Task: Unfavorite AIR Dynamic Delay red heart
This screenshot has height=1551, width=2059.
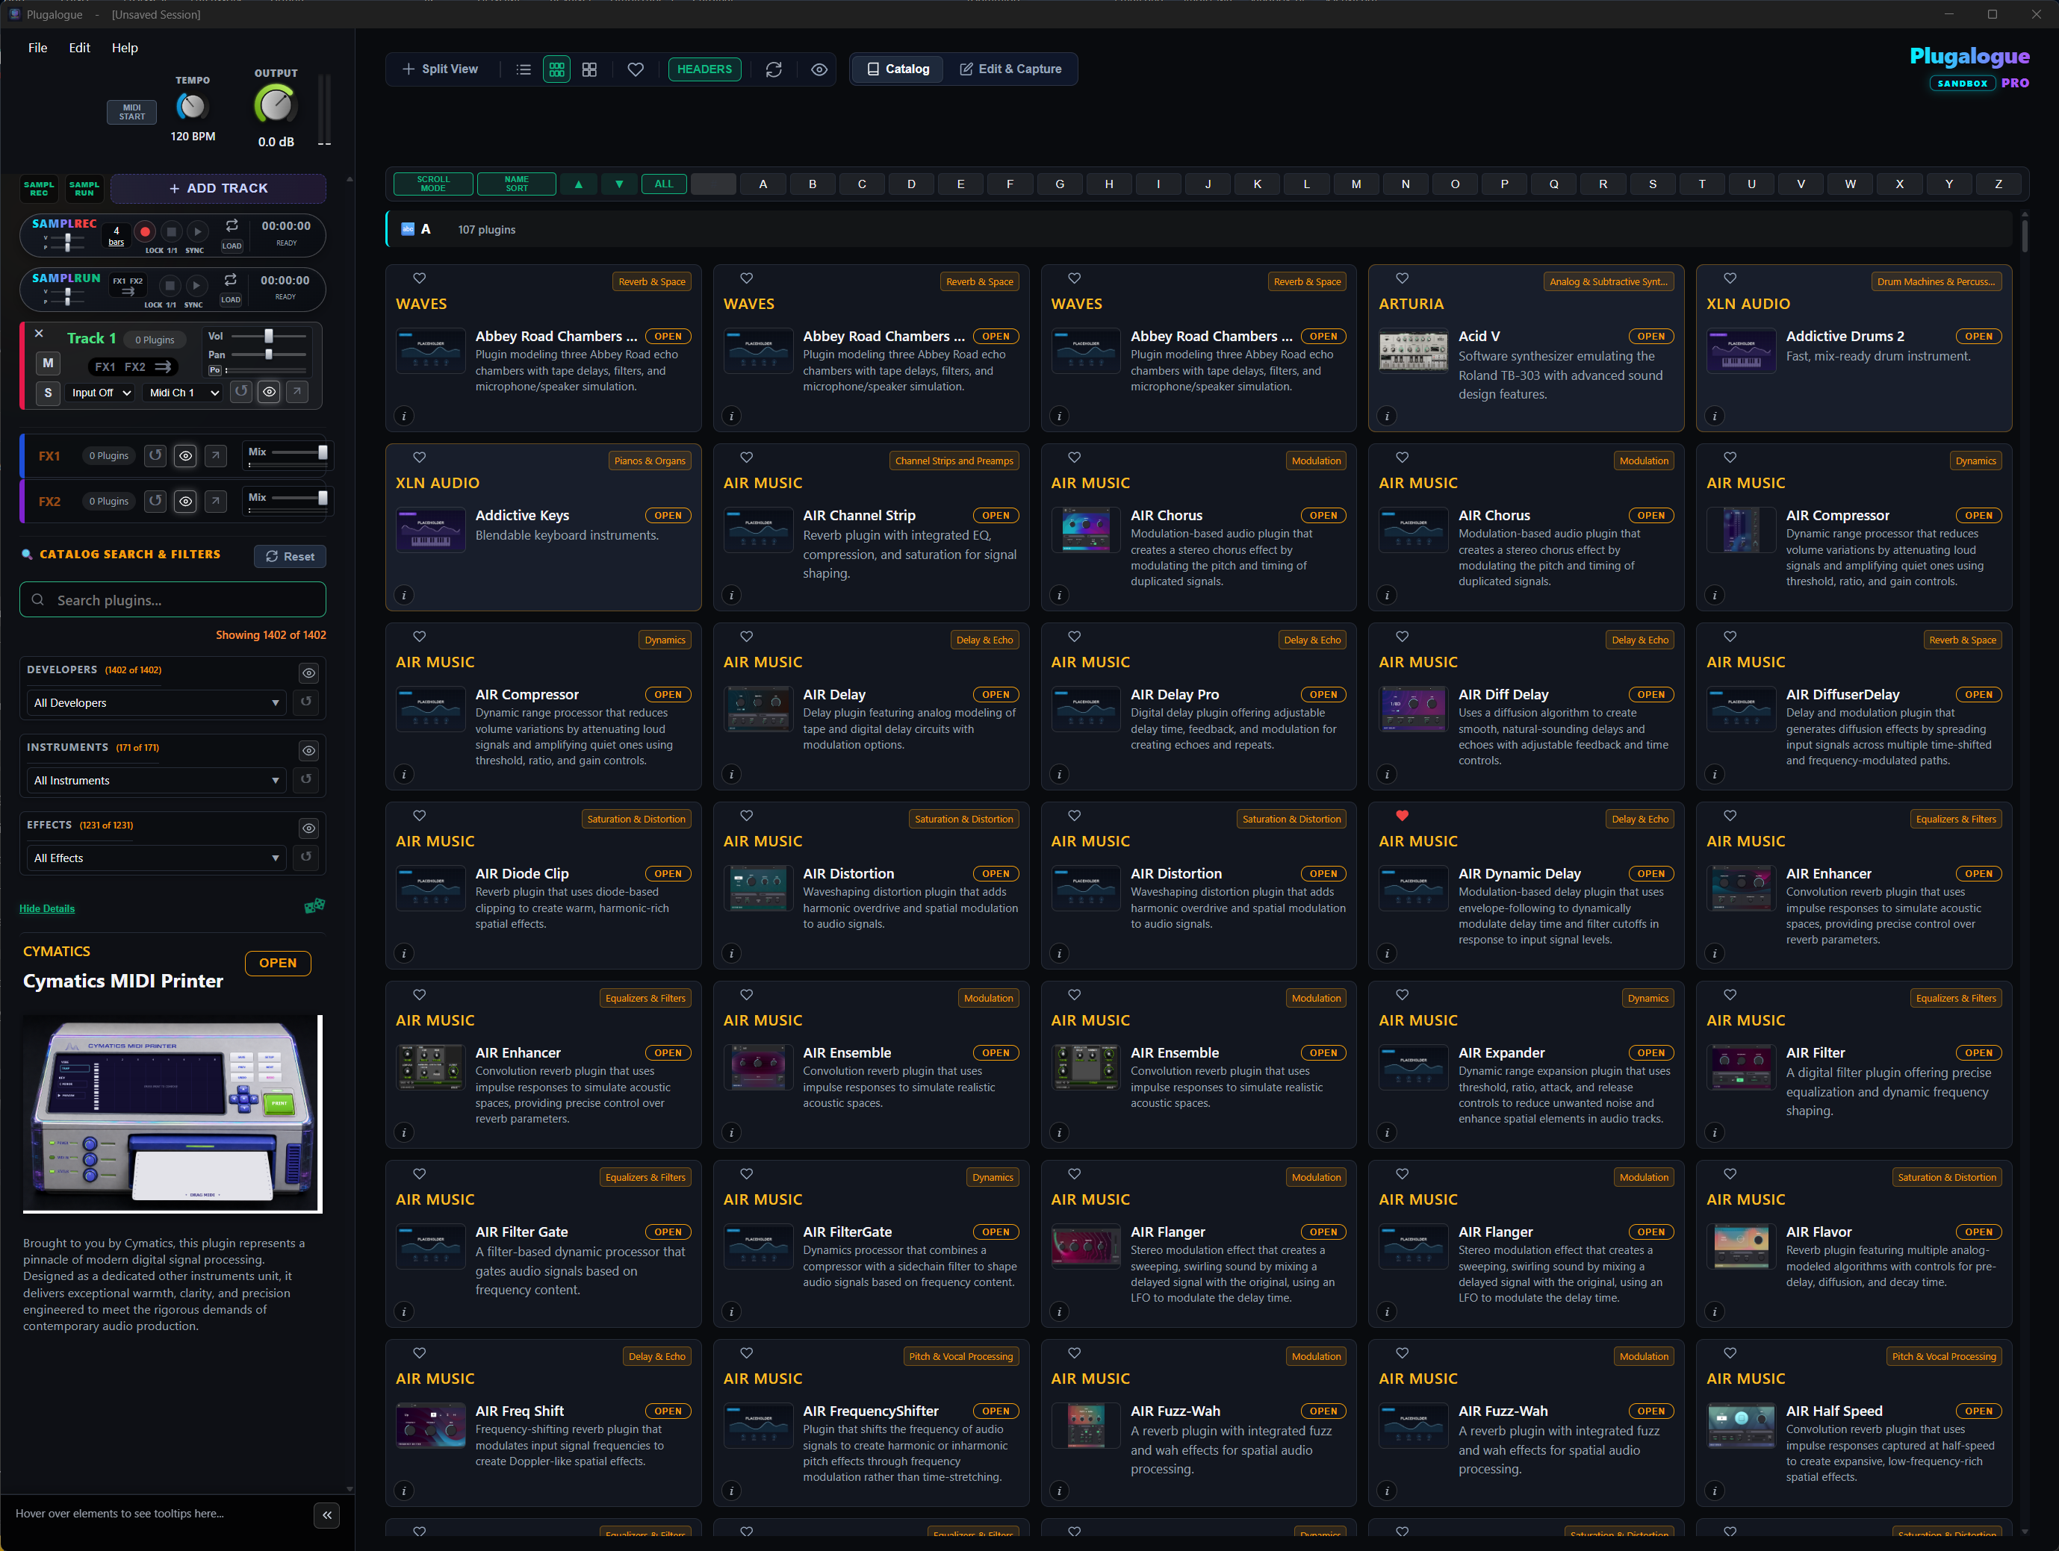Action: [x=1402, y=816]
